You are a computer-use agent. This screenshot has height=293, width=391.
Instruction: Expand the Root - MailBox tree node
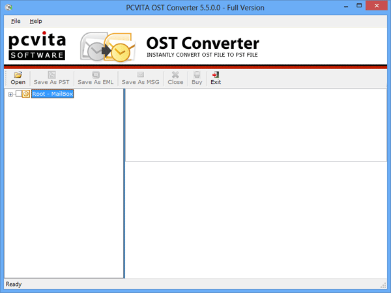click(10, 94)
